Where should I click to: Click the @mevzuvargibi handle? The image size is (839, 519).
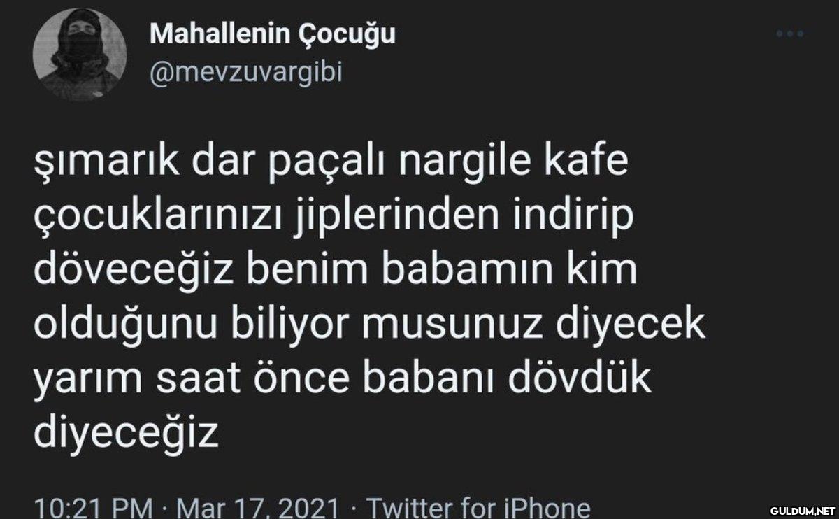245,73
